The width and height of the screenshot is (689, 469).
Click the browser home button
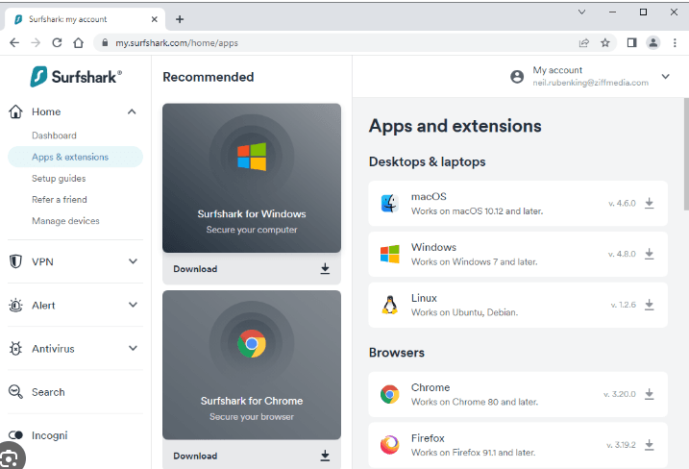(78, 42)
